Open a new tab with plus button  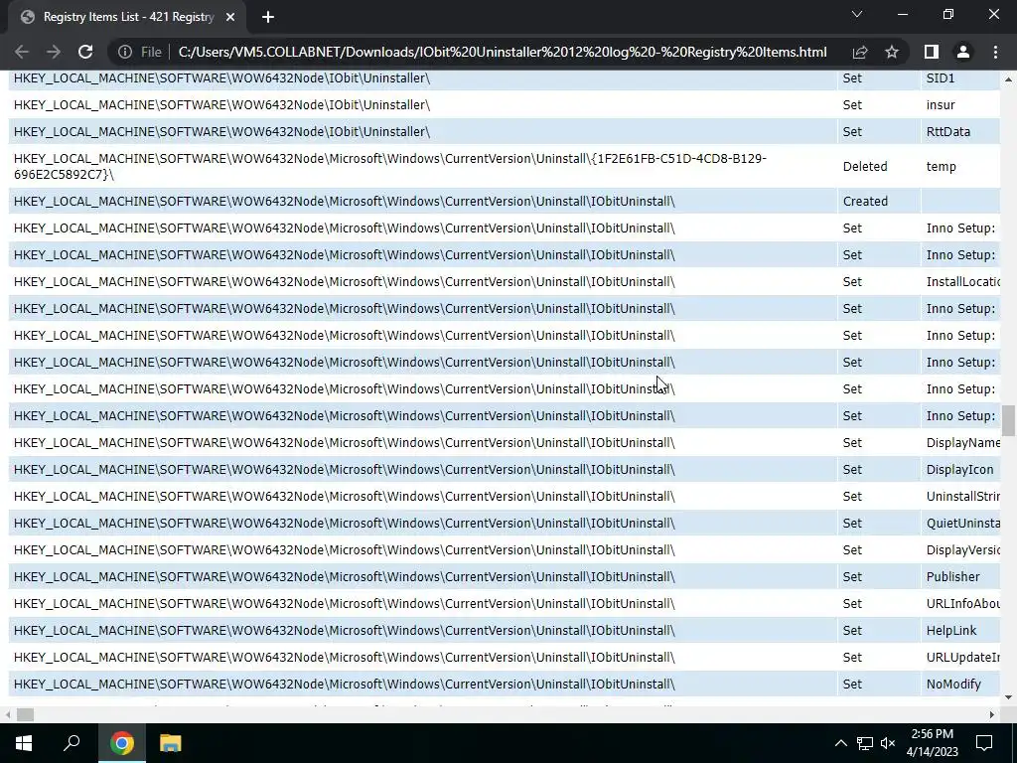(268, 18)
